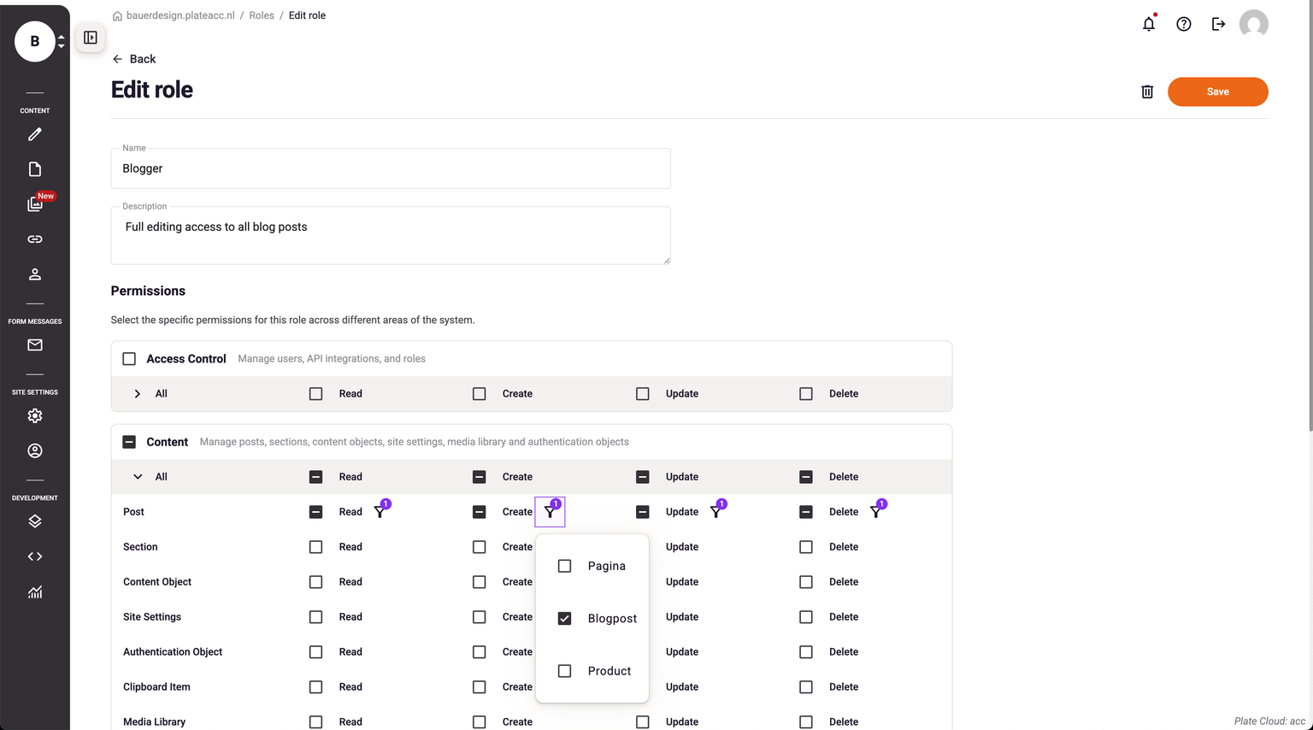Image resolution: width=1313 pixels, height=730 pixels.
Task: Click the trash delete role icon
Action: tap(1147, 91)
